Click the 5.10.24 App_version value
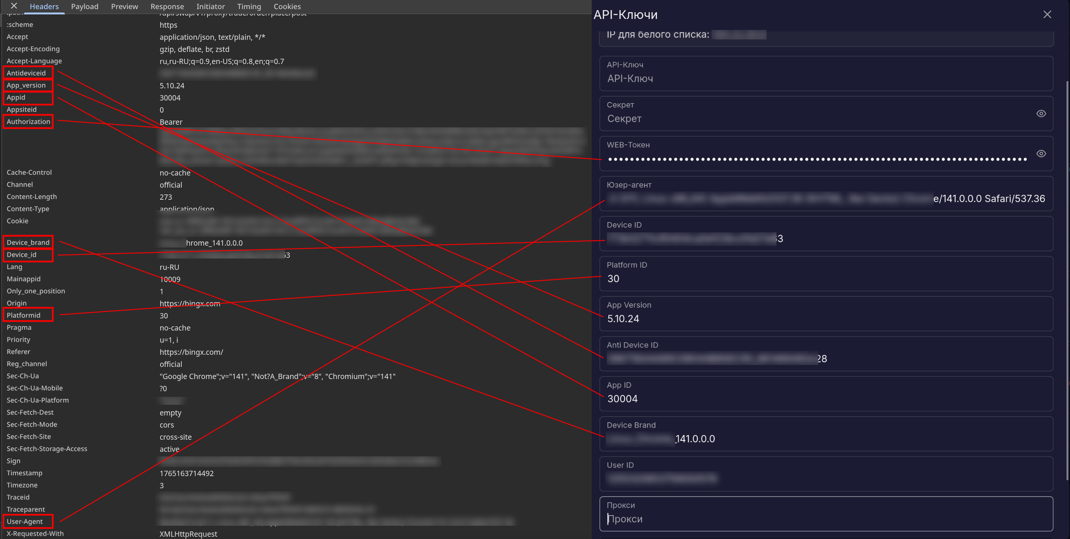 pos(172,86)
